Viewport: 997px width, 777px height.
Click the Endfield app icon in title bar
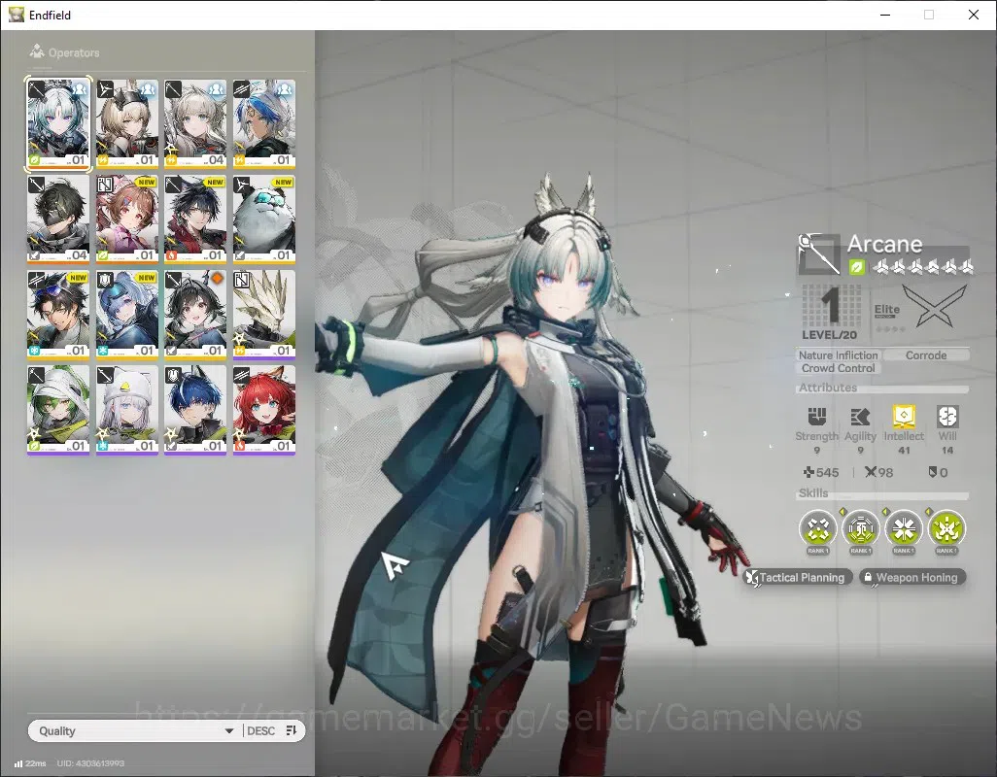pyautogui.click(x=16, y=15)
